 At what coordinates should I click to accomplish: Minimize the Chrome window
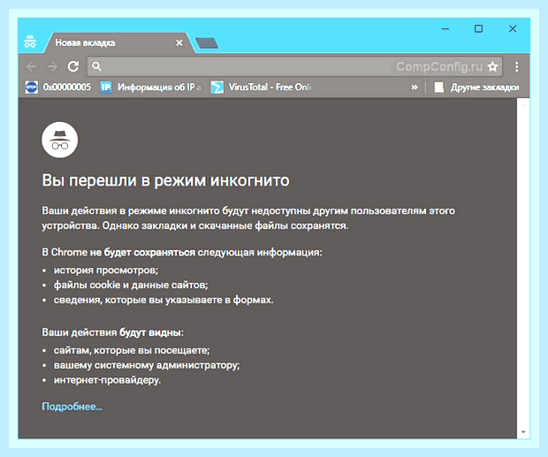[445, 28]
